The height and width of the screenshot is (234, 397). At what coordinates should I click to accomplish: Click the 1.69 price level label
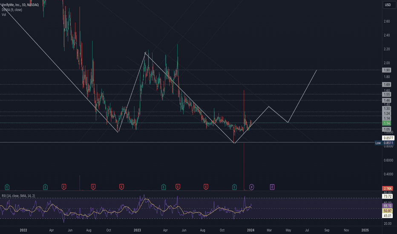click(x=387, y=85)
